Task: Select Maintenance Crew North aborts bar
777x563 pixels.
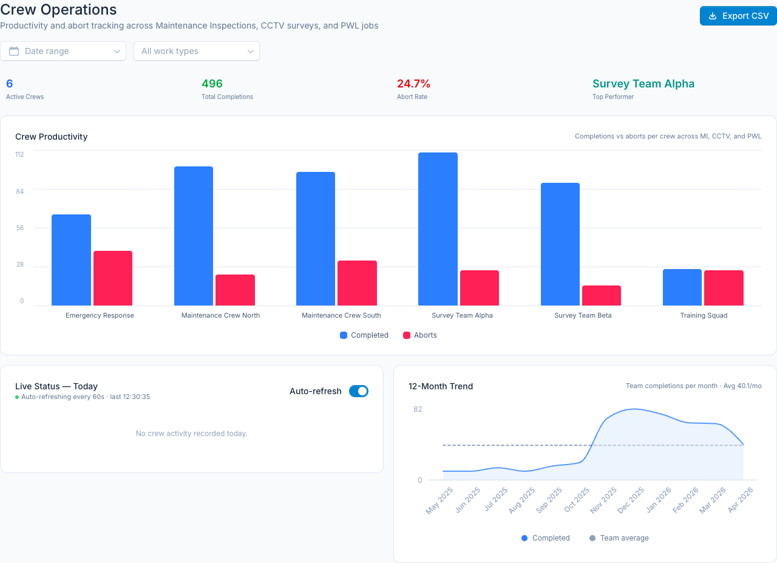Action: [235, 290]
